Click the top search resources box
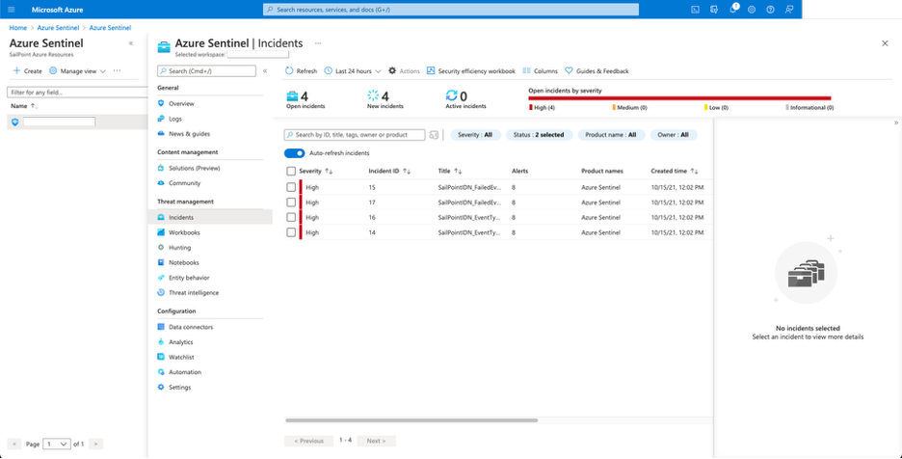902x459 pixels. 451,10
